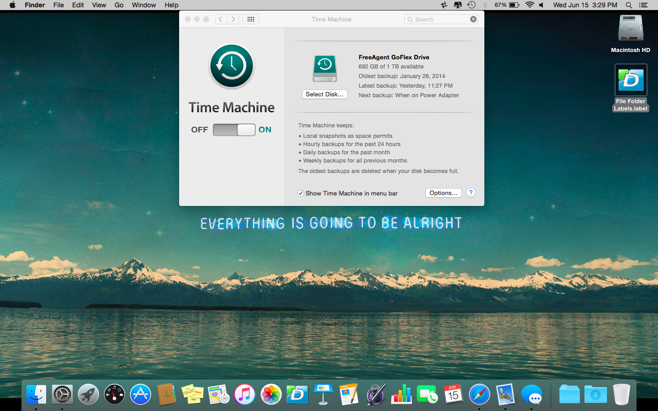This screenshot has height=411, width=658.
Task: Open the web page and compass icon in the Dock
Action: (x=218, y=394)
